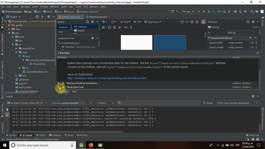The image size is (265, 149).
Task: Open the API 28 version dropdown
Action: [x=137, y=22]
